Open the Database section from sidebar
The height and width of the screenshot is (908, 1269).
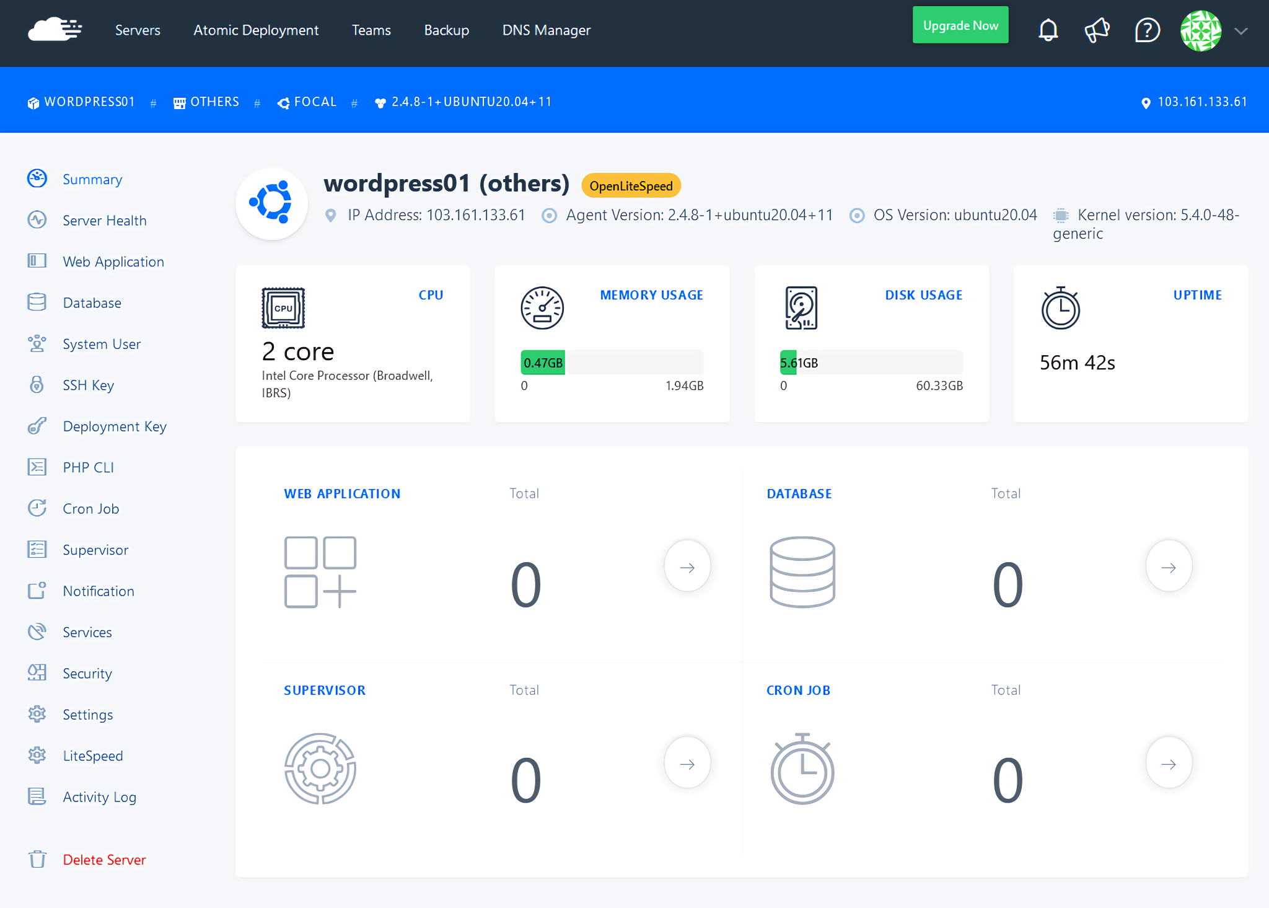tap(92, 302)
